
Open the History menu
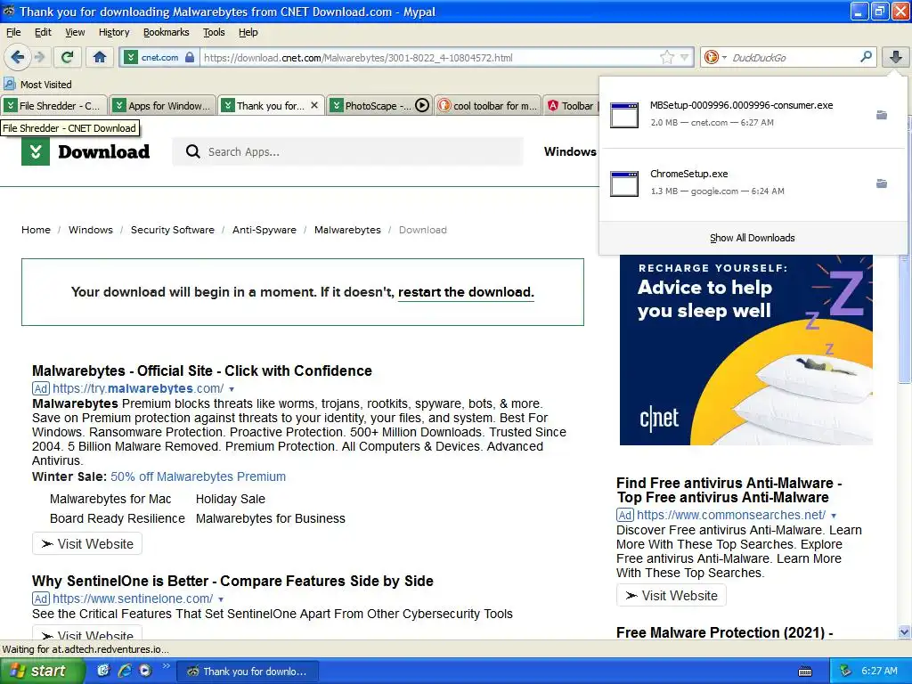click(114, 32)
